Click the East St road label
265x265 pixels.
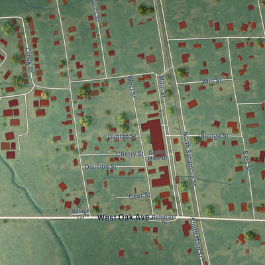click(246, 161)
